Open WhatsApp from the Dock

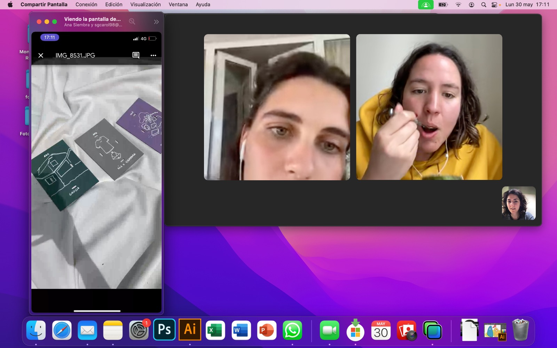coord(292,330)
